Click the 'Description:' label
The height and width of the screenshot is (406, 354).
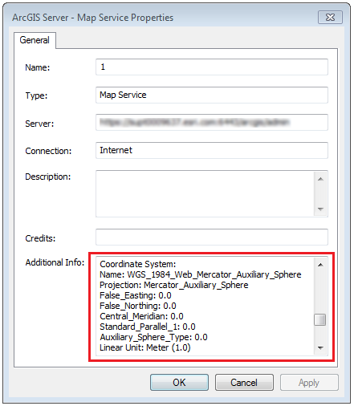(48, 177)
